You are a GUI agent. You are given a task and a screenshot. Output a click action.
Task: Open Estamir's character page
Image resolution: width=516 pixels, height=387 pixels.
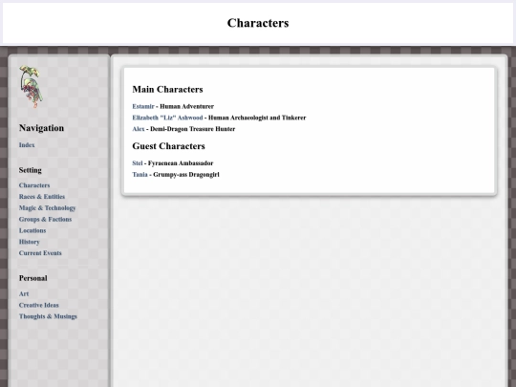point(143,106)
